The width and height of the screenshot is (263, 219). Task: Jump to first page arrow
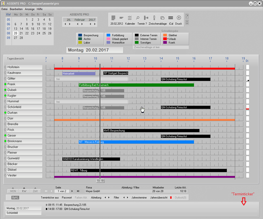tap(46, 191)
